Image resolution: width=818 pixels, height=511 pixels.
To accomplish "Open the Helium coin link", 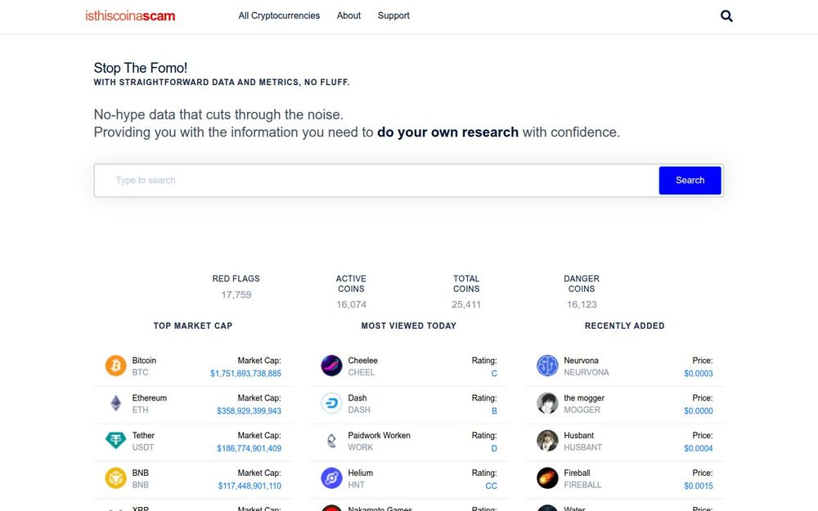I will pyautogui.click(x=361, y=473).
